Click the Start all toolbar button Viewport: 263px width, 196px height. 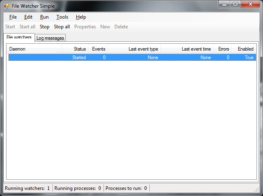click(27, 27)
